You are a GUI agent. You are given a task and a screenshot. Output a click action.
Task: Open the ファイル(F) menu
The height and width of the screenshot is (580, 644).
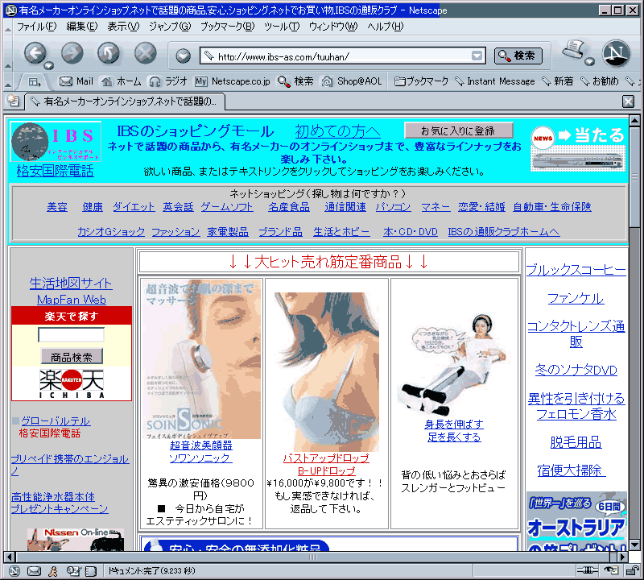(x=36, y=27)
